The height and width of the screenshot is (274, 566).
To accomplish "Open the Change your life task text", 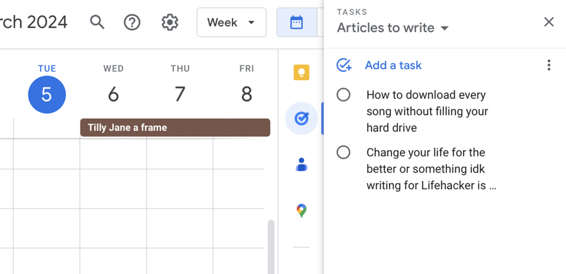I will [432, 169].
